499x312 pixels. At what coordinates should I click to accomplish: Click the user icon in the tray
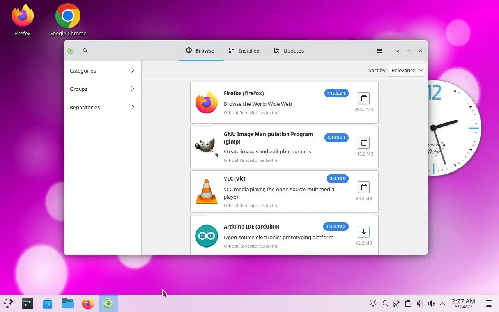click(x=385, y=303)
